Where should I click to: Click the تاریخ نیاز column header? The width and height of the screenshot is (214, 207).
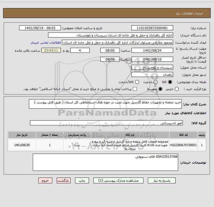pos(22,135)
